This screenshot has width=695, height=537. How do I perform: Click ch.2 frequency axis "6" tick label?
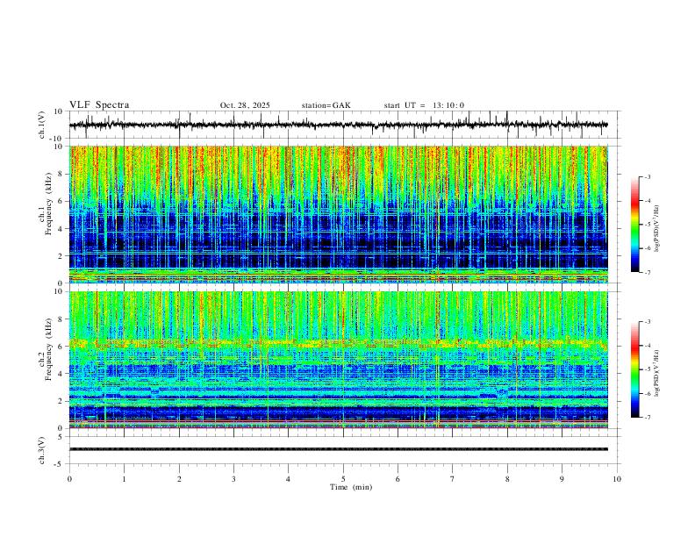pyautogui.click(x=61, y=347)
